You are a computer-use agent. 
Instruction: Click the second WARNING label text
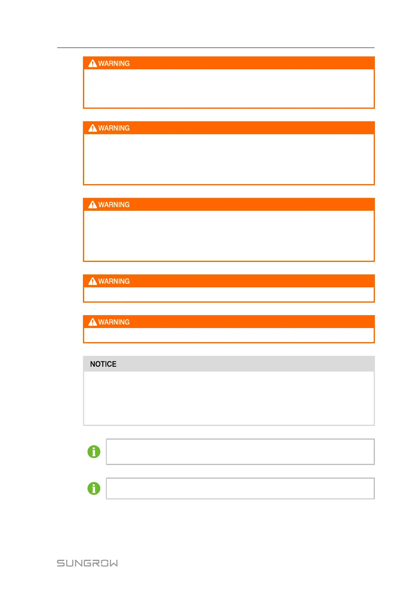(114, 128)
